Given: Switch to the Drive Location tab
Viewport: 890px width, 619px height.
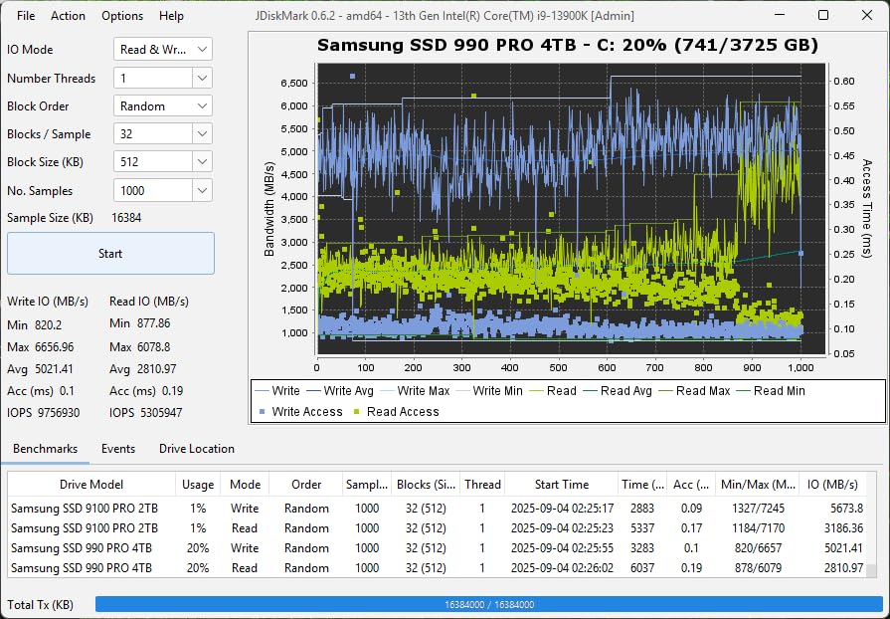Looking at the screenshot, I should point(196,449).
